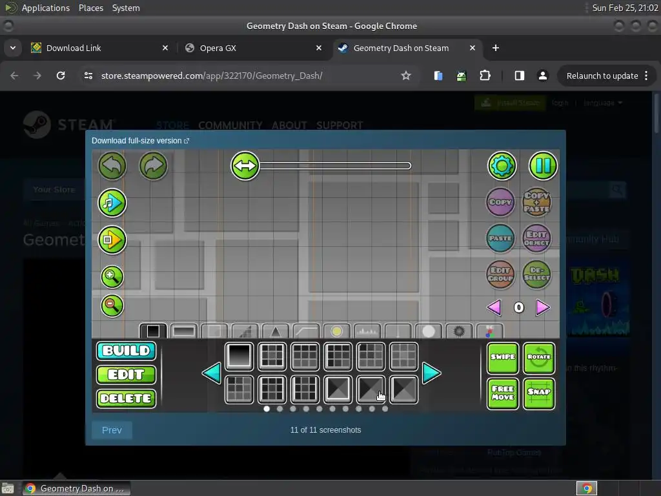
Task: Click the green De-Select button
Action: [x=536, y=274]
